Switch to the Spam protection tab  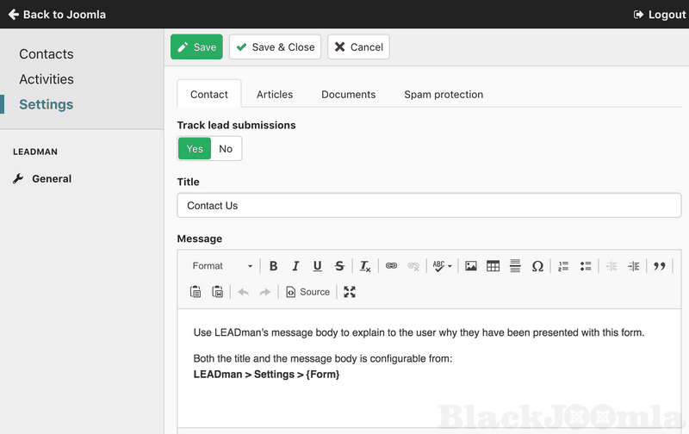tap(444, 95)
